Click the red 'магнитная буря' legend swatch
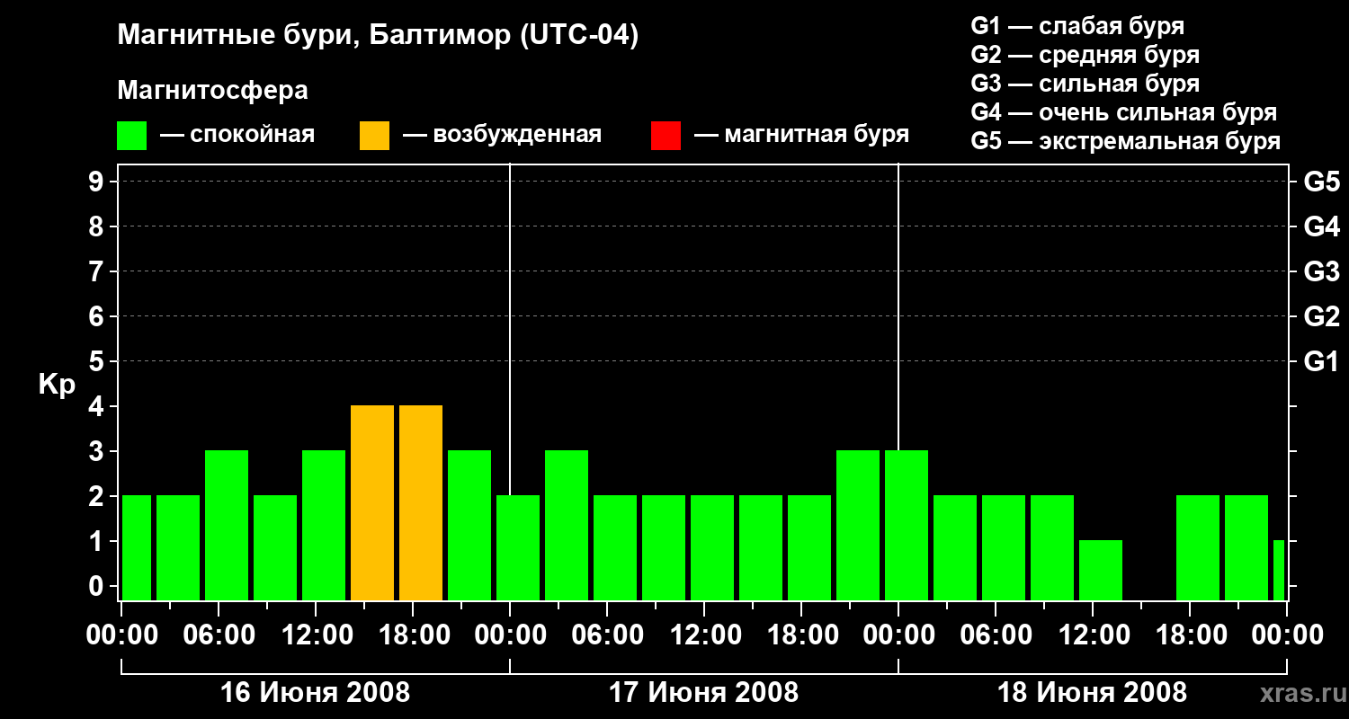 point(666,136)
